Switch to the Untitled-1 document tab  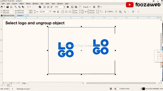[x=20, y=15]
